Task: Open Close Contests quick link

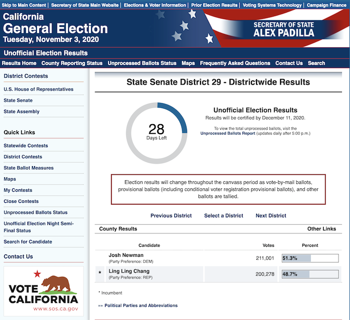Action: (x=21, y=201)
